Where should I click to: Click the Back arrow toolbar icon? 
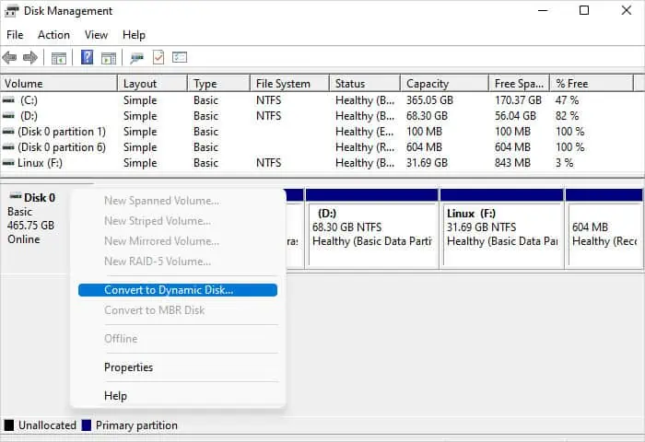(9, 58)
